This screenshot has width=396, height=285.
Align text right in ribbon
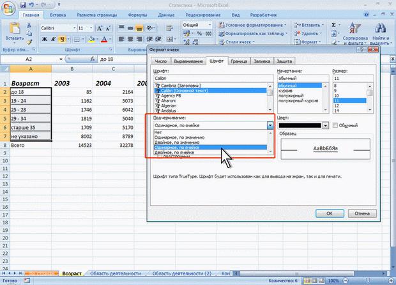139,39
